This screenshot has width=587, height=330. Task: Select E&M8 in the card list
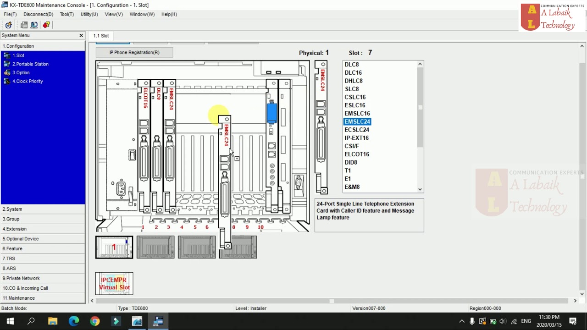352,187
